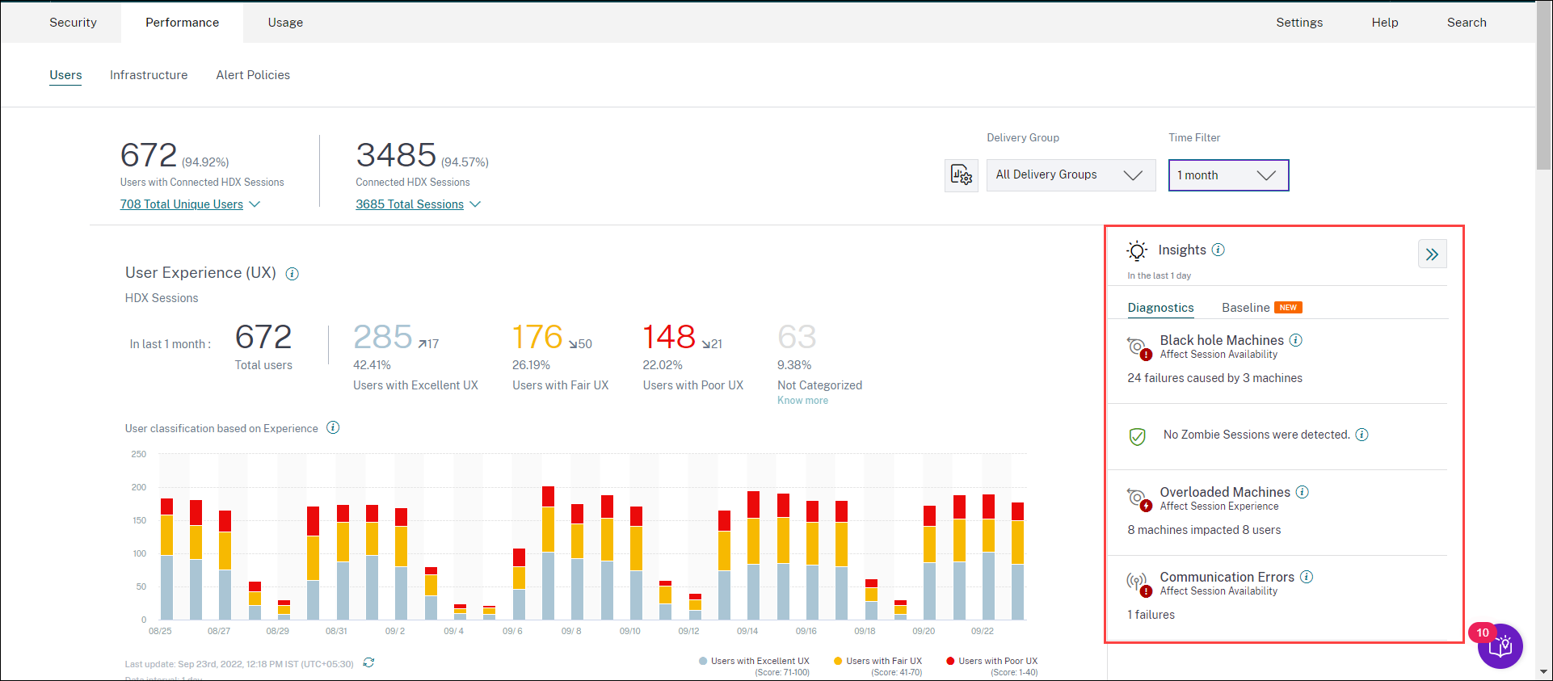Click info icon next to Overloaded Machines
This screenshot has height=681, width=1553.
pos(1302,493)
